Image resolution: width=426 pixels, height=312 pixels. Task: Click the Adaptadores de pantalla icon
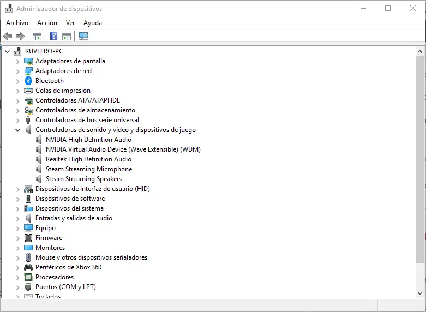click(28, 62)
